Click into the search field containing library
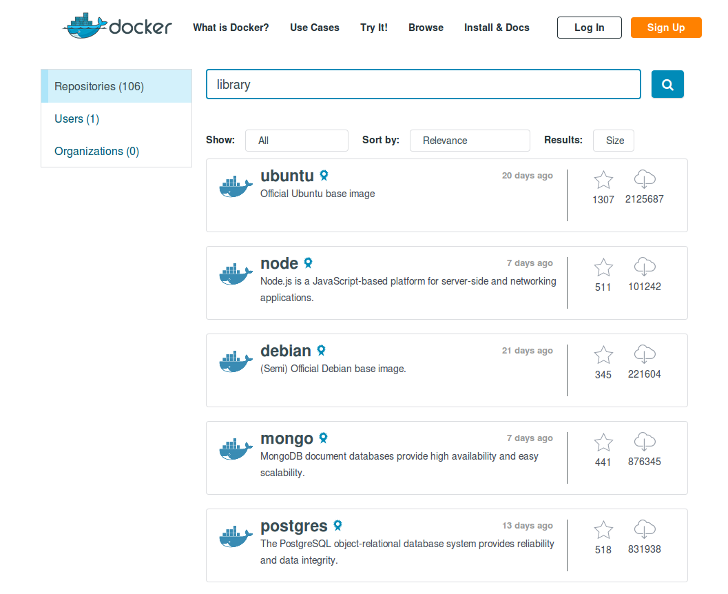The height and width of the screenshot is (594, 728). pyautogui.click(x=424, y=84)
